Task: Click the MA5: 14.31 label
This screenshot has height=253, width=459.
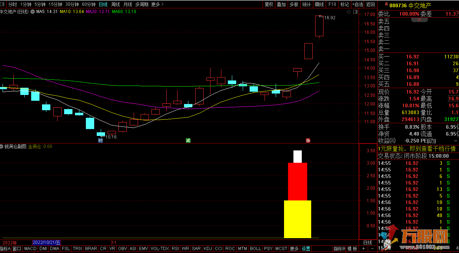Action: point(47,12)
